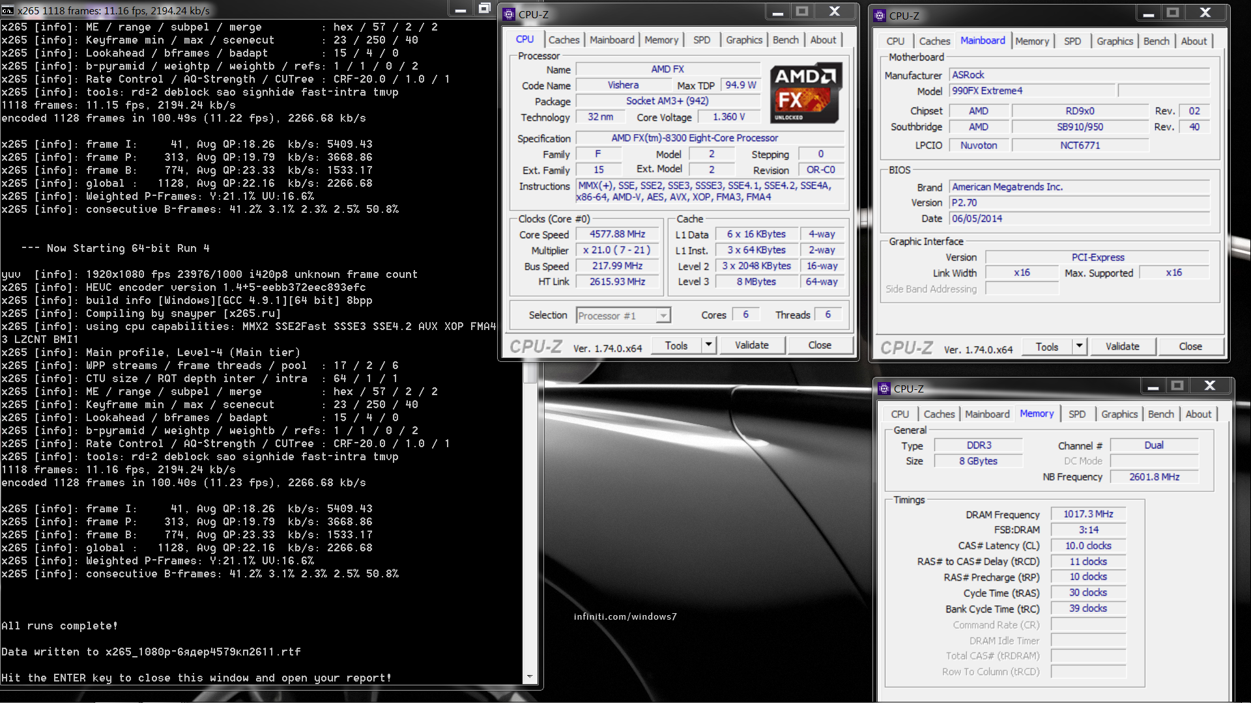Click CPU-Z icon in first window title
Screen dimensions: 1251x703
[510, 14]
